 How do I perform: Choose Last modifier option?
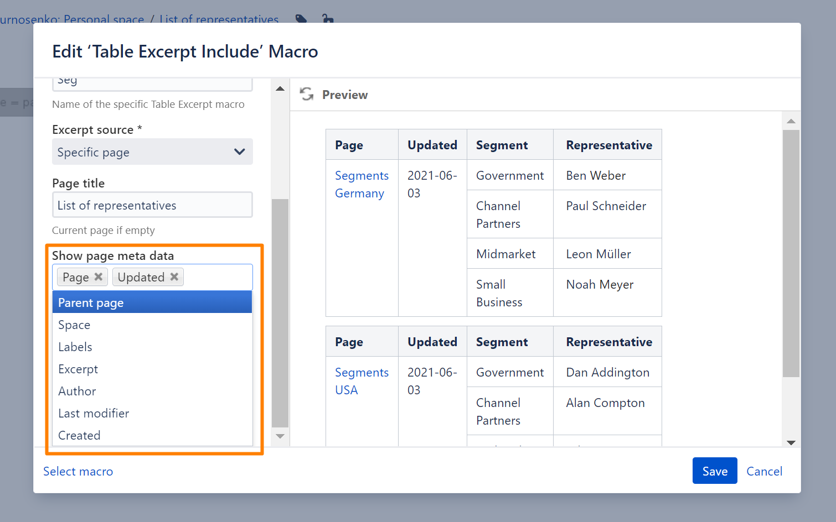(152, 413)
